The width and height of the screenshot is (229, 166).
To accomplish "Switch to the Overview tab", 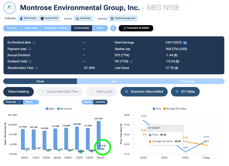I will [x=12, y=28].
